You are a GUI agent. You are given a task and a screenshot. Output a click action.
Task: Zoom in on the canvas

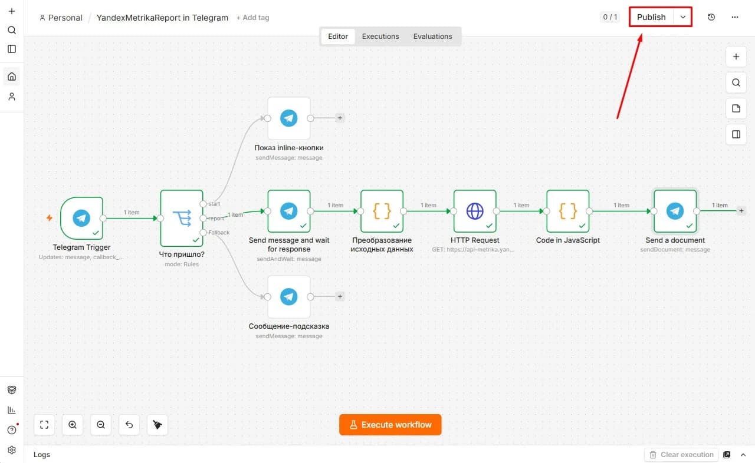[73, 425]
